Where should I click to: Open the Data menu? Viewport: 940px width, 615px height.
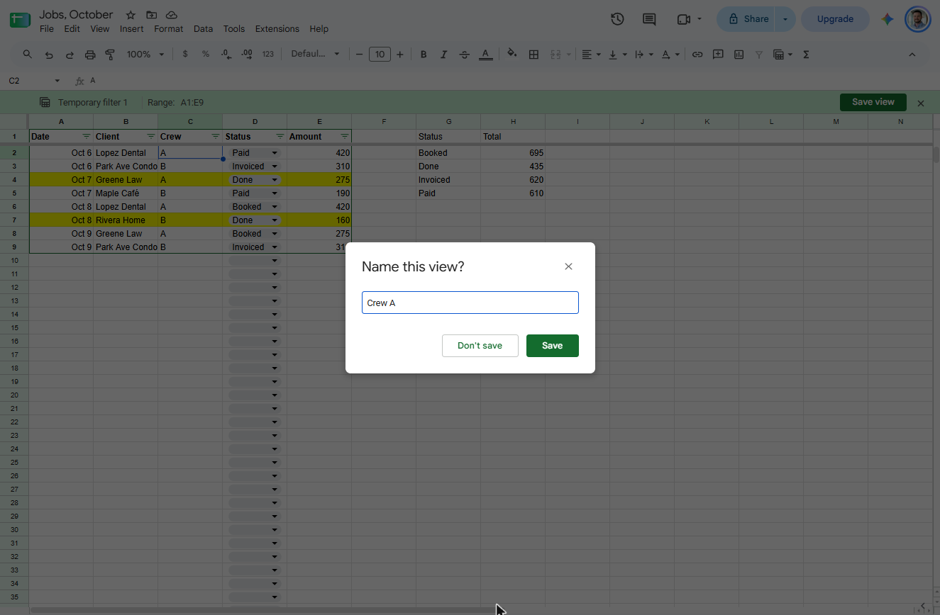pyautogui.click(x=203, y=29)
